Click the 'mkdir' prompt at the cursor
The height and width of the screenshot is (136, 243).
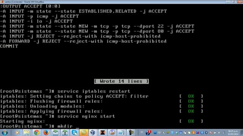pos(65,126)
